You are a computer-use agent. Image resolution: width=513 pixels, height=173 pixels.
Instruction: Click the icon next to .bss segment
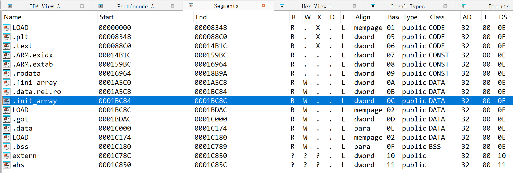(7, 147)
